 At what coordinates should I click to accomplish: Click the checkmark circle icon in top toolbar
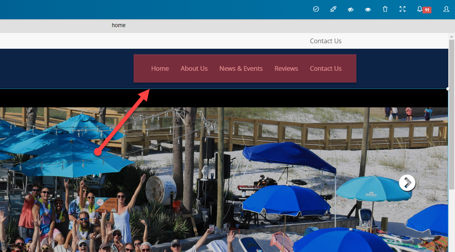coord(316,9)
